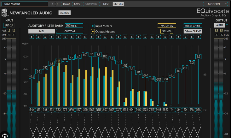Solo the 2407 Hz band
The height and width of the screenshot is (138, 231).
click(x=105, y=37)
